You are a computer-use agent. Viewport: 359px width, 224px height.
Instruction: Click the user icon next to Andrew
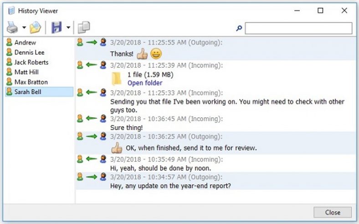[9, 42]
